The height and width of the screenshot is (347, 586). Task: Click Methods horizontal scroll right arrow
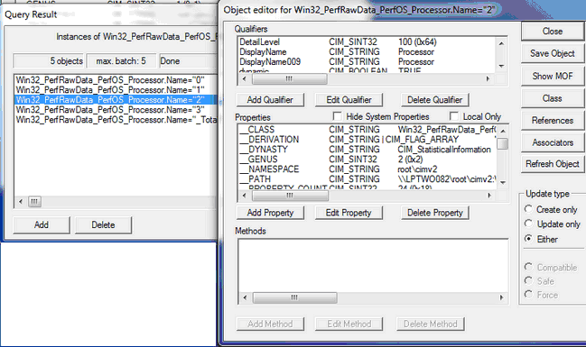501,297
